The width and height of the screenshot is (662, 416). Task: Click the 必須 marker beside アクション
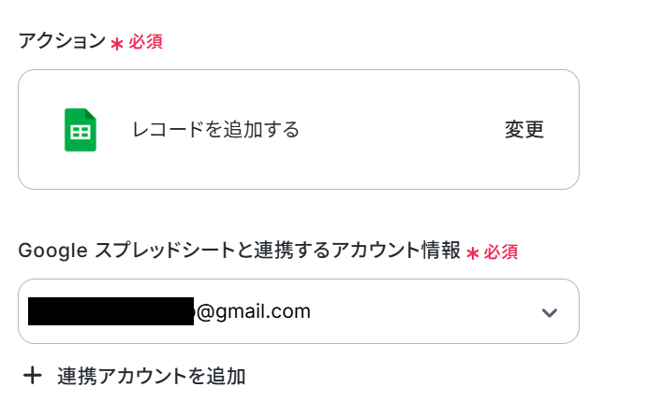tap(146, 42)
